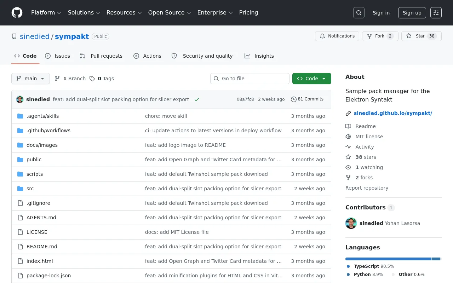Click the folder icon beside public
453x283 pixels.
pyautogui.click(x=20, y=160)
